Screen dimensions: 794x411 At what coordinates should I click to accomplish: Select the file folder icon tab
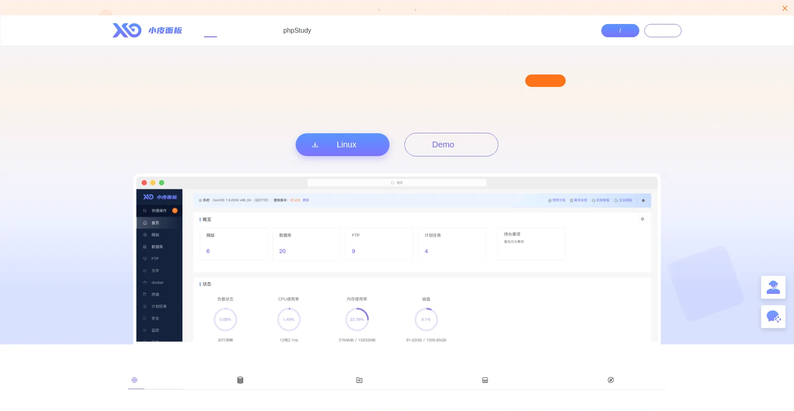tap(359, 380)
